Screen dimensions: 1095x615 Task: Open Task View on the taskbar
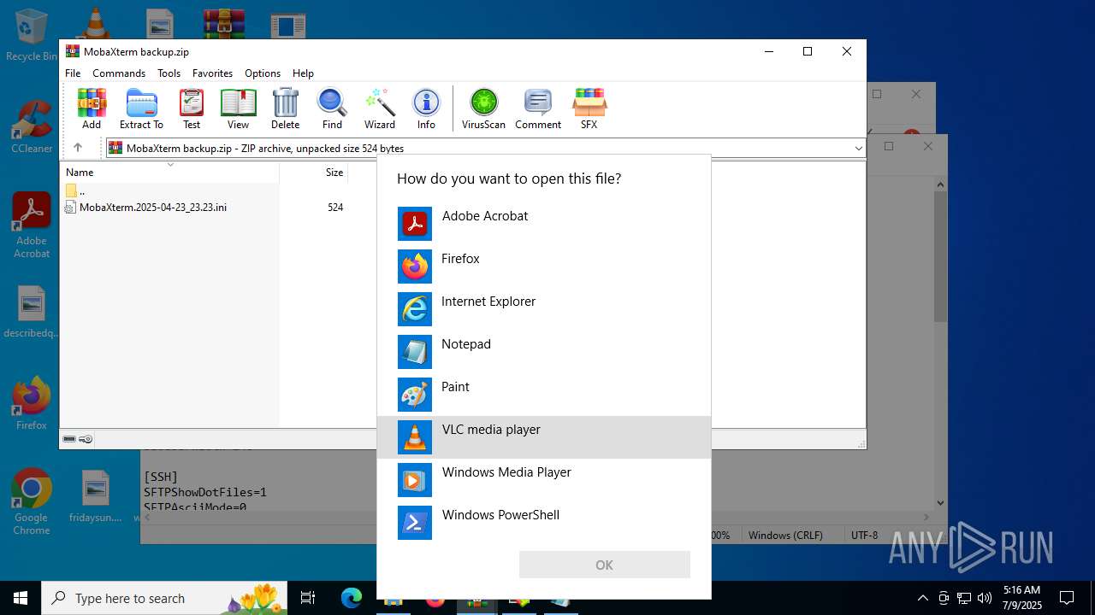point(308,598)
